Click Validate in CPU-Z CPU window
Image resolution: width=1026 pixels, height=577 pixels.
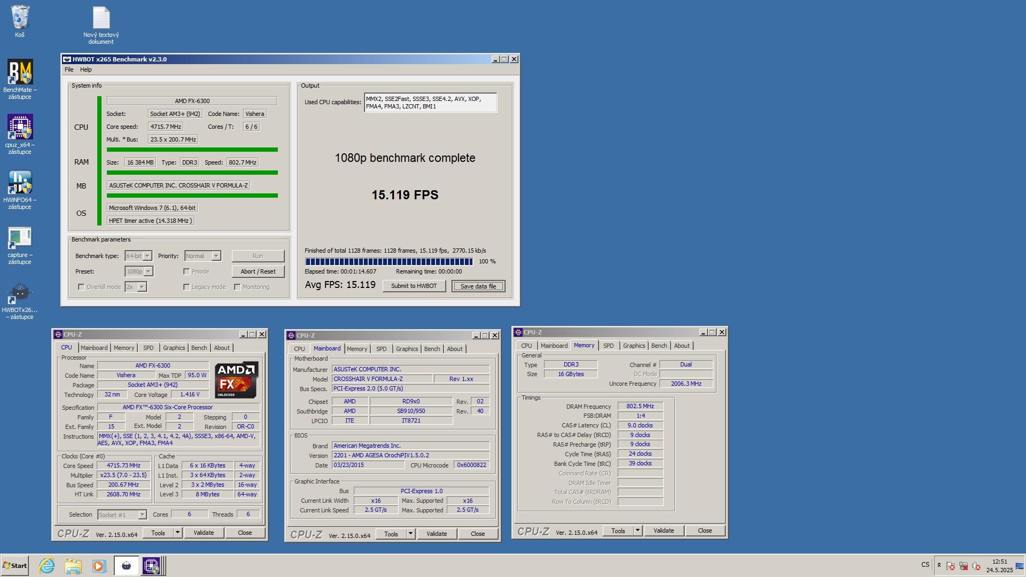(204, 533)
